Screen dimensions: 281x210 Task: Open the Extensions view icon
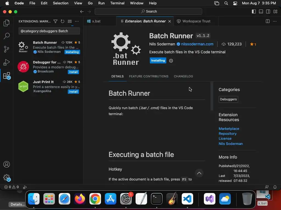7,76
